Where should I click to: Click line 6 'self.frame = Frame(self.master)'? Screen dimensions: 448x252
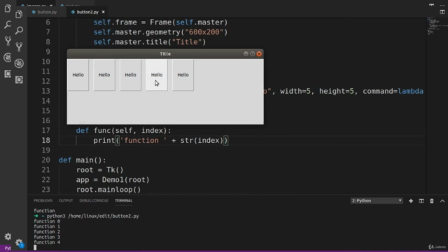[160, 22]
